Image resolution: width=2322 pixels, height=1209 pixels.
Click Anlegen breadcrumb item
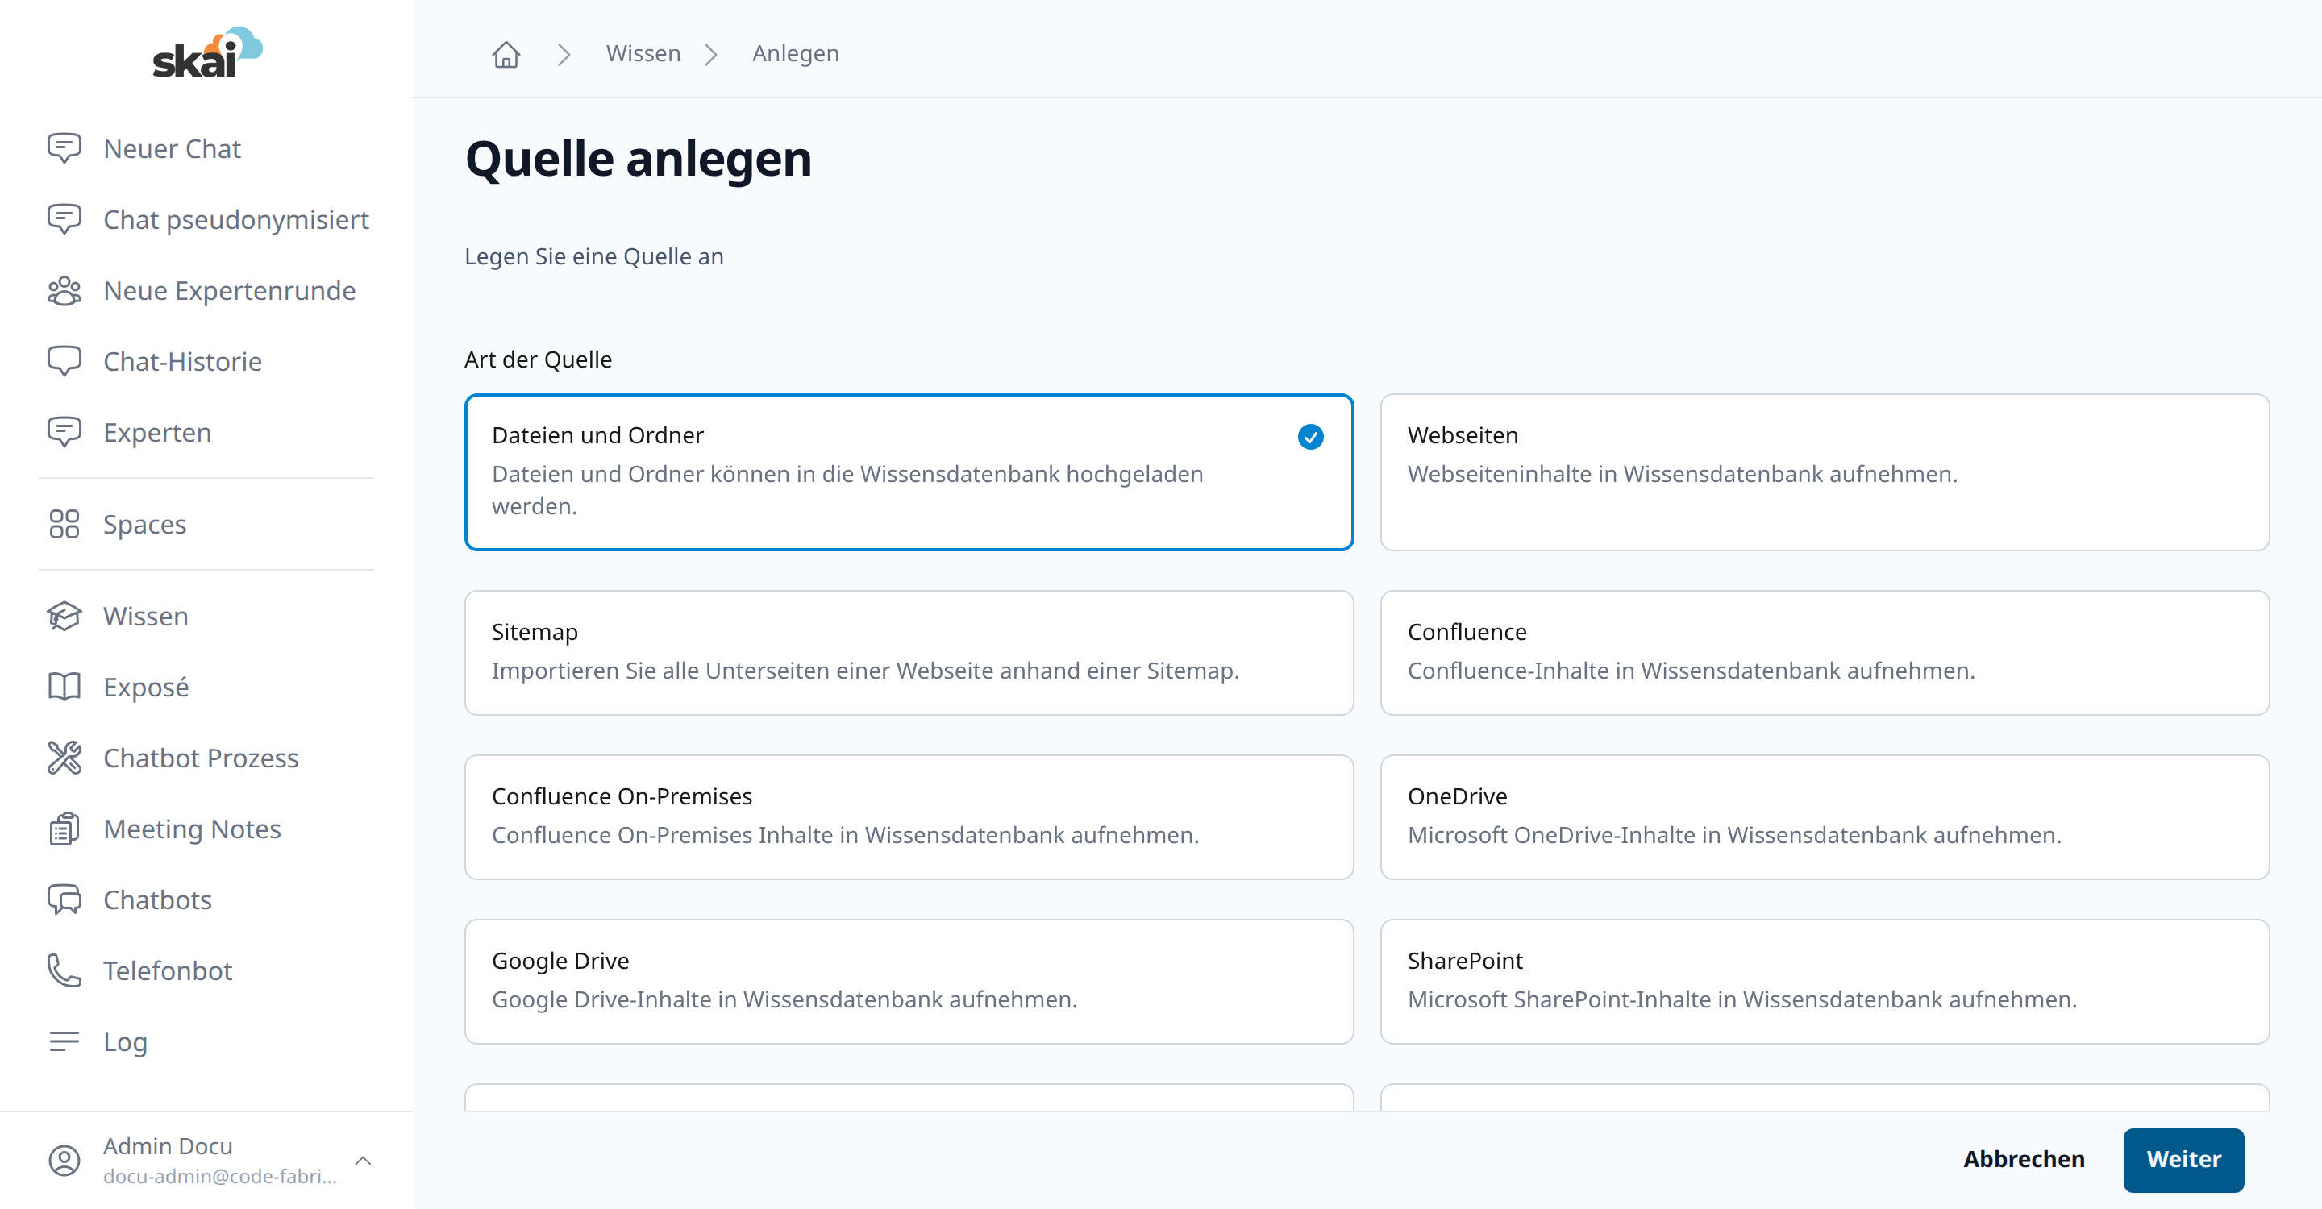795,54
